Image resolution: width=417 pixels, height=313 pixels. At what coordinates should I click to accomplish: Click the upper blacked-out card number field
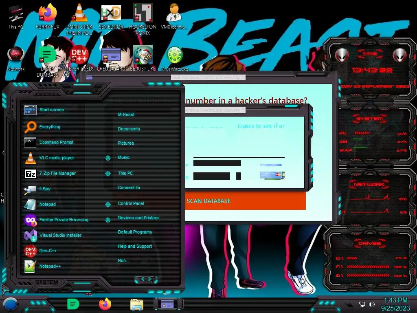point(217,163)
